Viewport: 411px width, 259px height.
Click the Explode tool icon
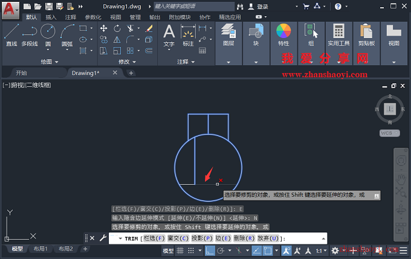149,39
